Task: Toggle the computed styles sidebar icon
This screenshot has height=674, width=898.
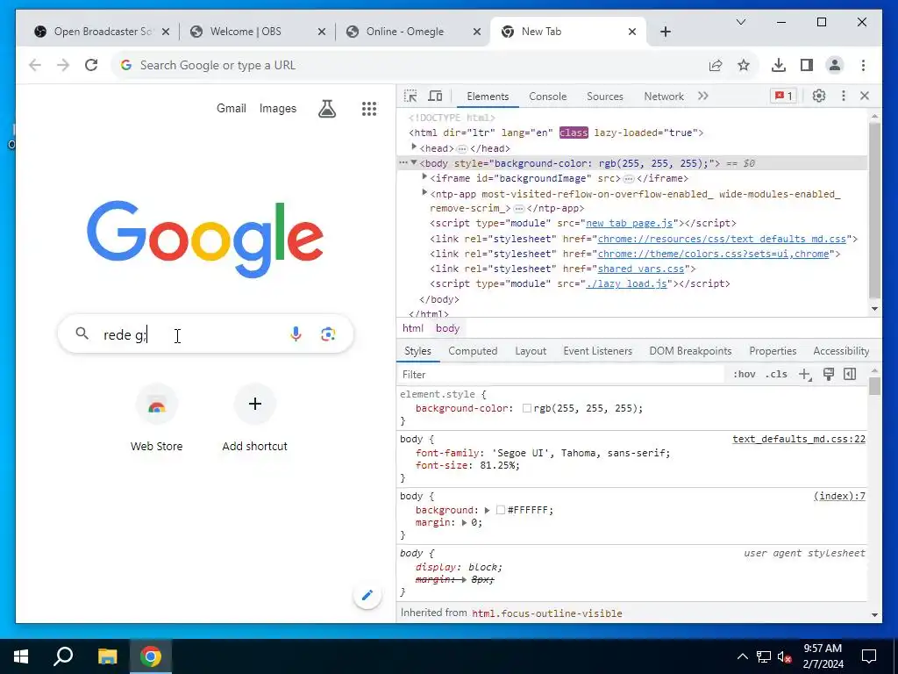Action: [850, 374]
